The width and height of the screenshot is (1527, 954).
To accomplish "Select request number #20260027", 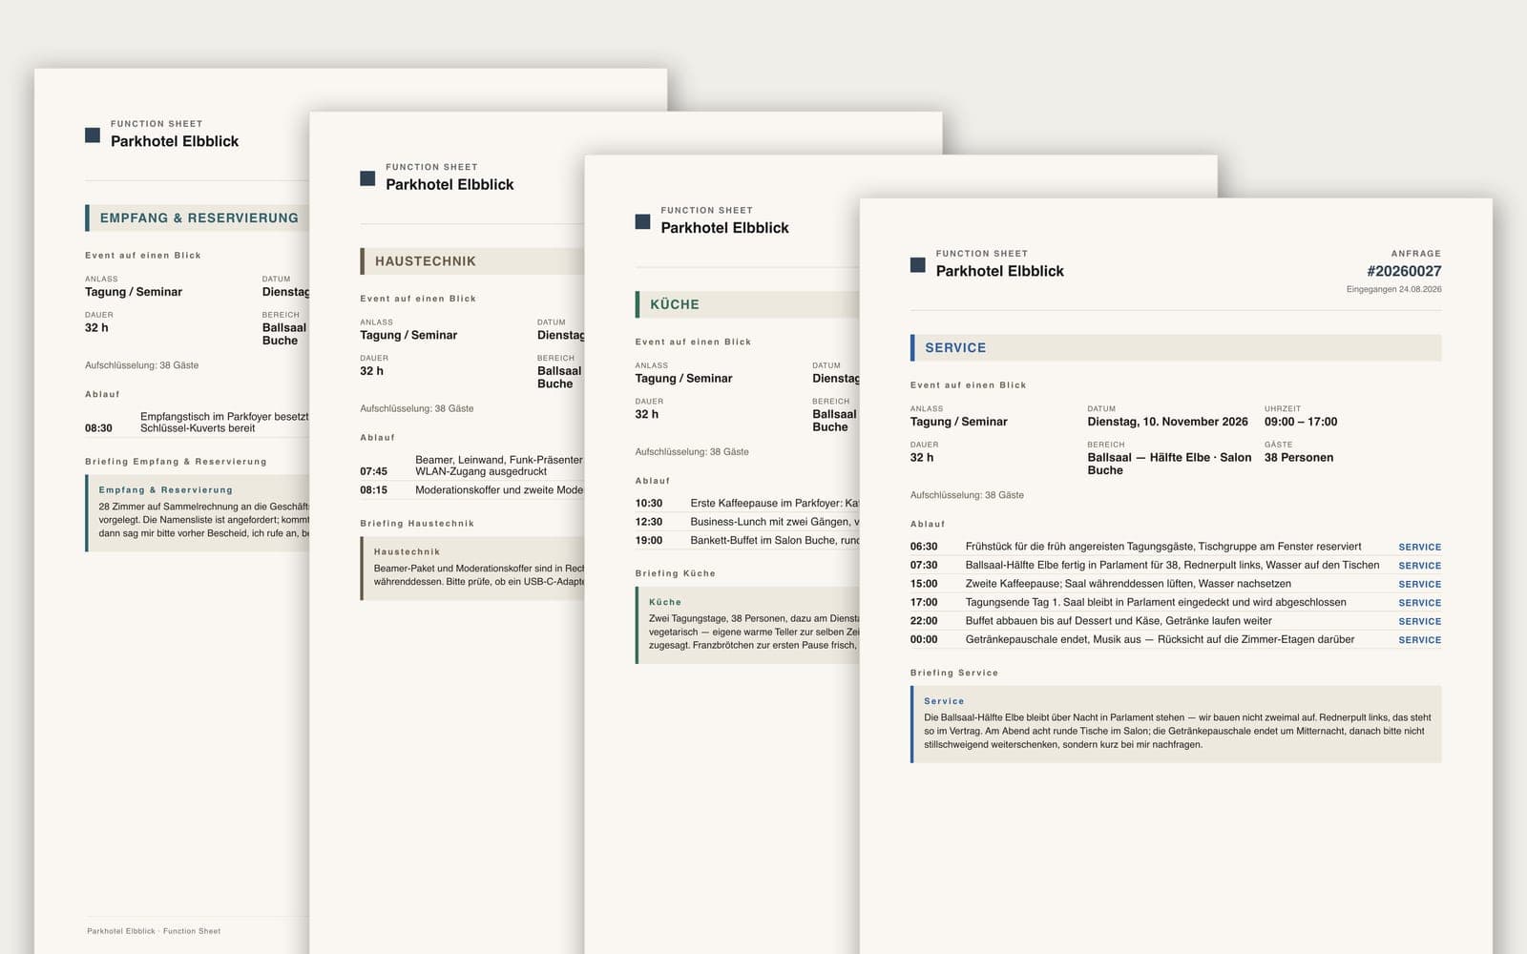I will pyautogui.click(x=1404, y=271).
